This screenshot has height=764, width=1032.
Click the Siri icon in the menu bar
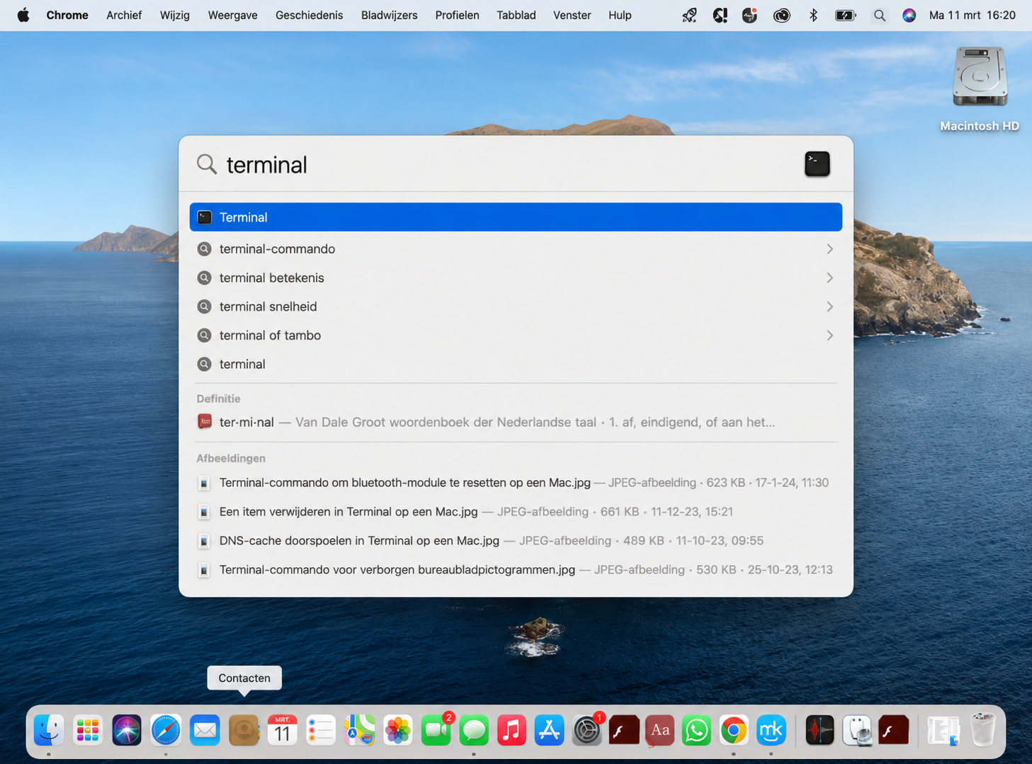(x=909, y=15)
